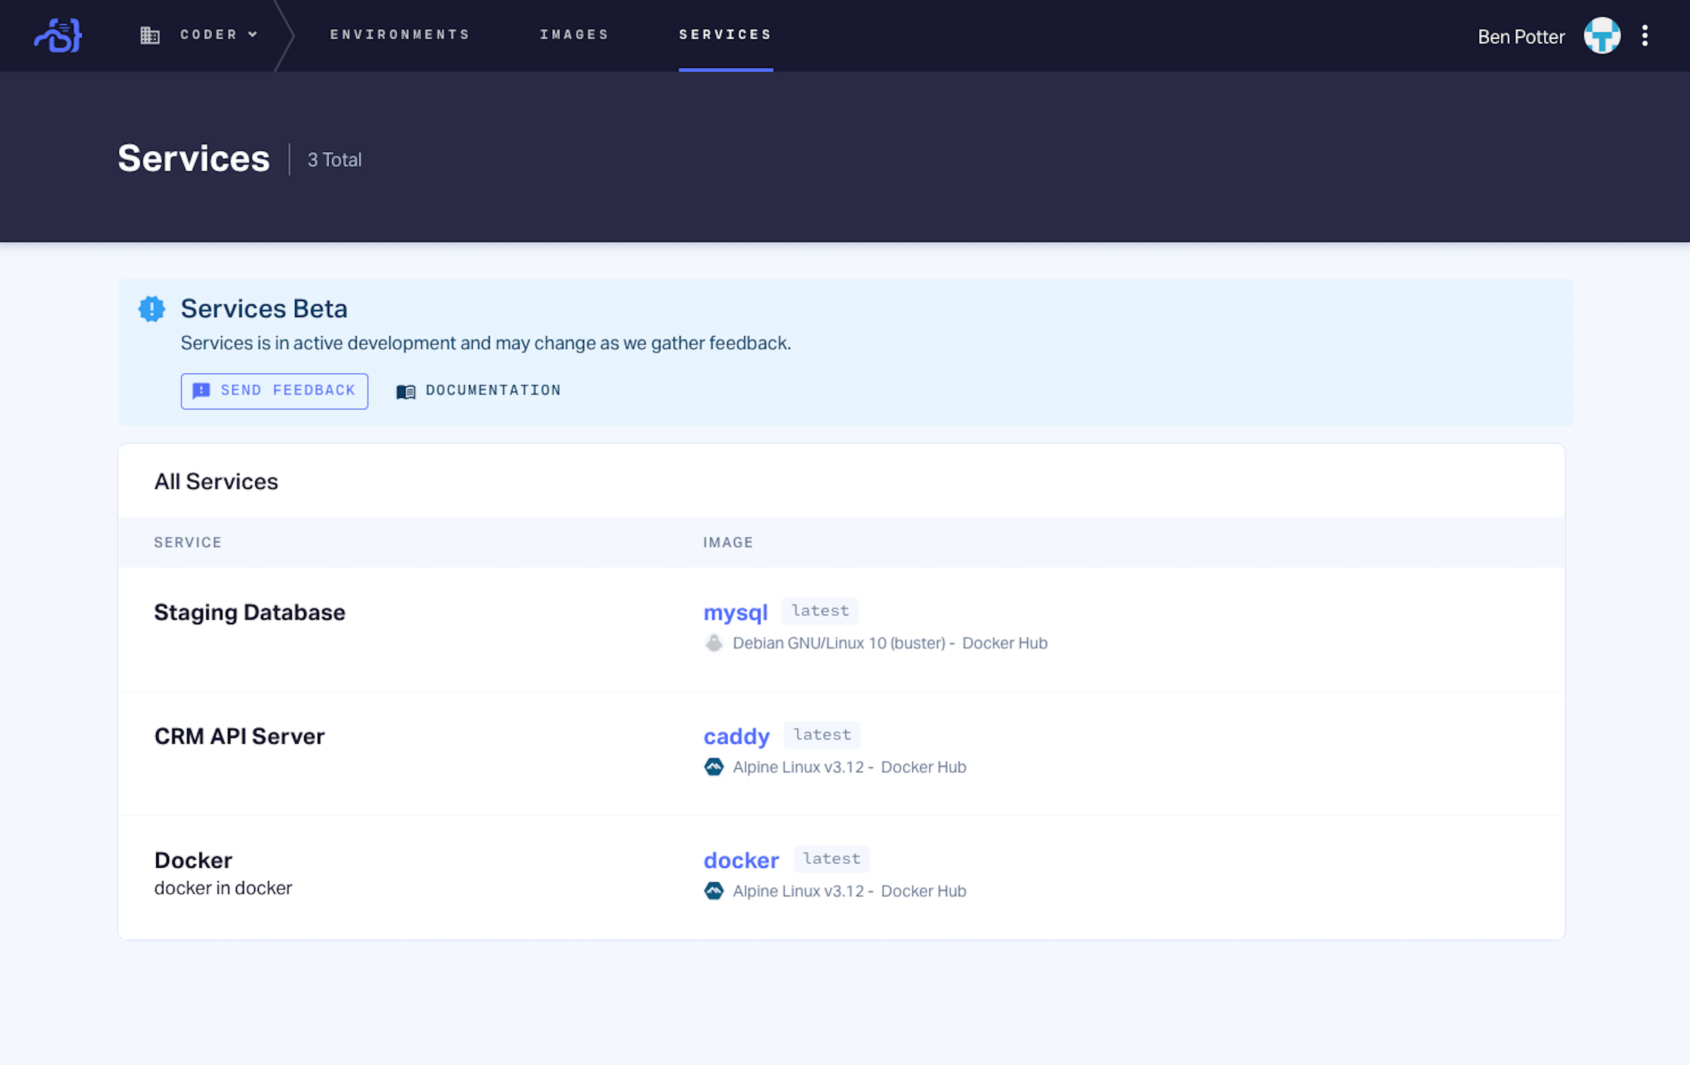Open the mysql image link
This screenshot has width=1690, height=1065.
pyautogui.click(x=735, y=612)
